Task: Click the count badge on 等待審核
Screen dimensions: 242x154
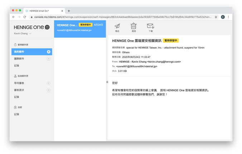Action: tap(49, 83)
